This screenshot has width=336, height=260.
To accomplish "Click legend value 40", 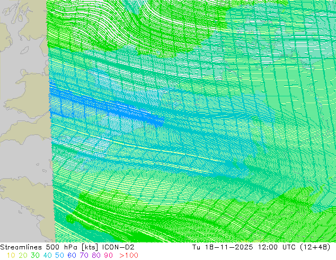I will coord(47,255).
